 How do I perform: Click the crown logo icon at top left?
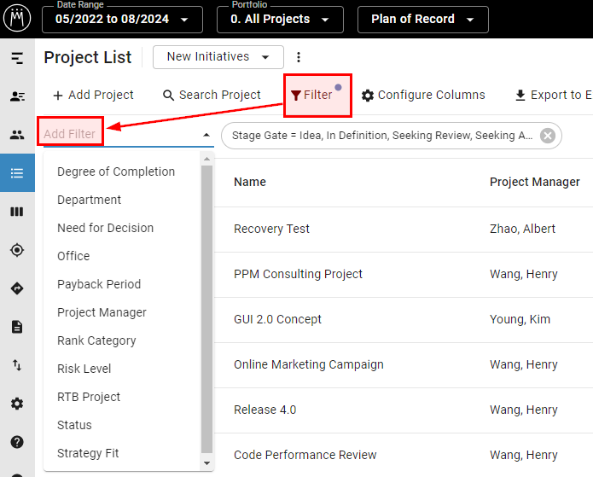17,18
